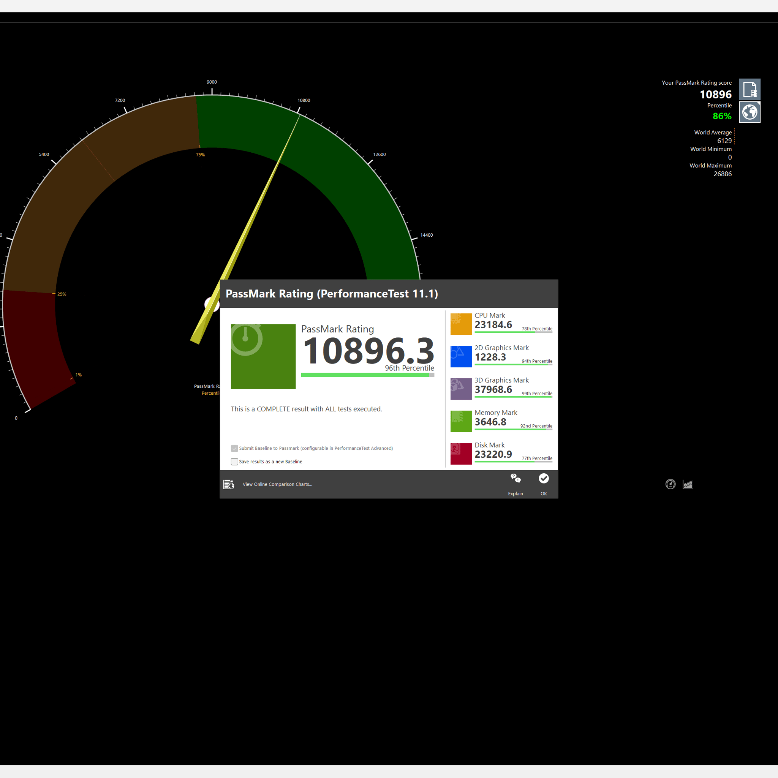778x778 pixels.
Task: Click the PassMark Rating percentile progress bar
Action: [x=368, y=375]
